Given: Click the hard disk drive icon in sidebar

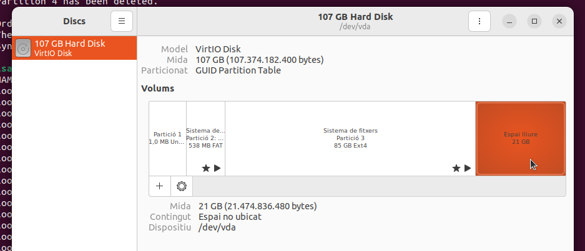Looking at the screenshot, I should coord(23,48).
